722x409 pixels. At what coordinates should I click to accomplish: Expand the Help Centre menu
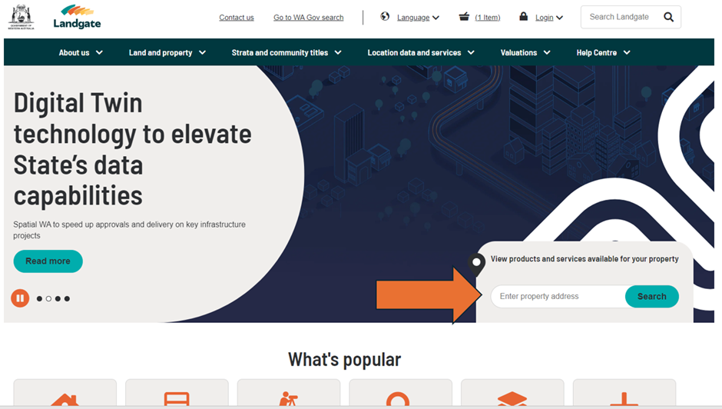pyautogui.click(x=603, y=52)
